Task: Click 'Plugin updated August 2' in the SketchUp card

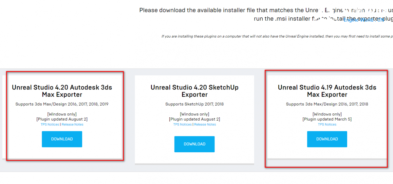Action: pos(195,119)
